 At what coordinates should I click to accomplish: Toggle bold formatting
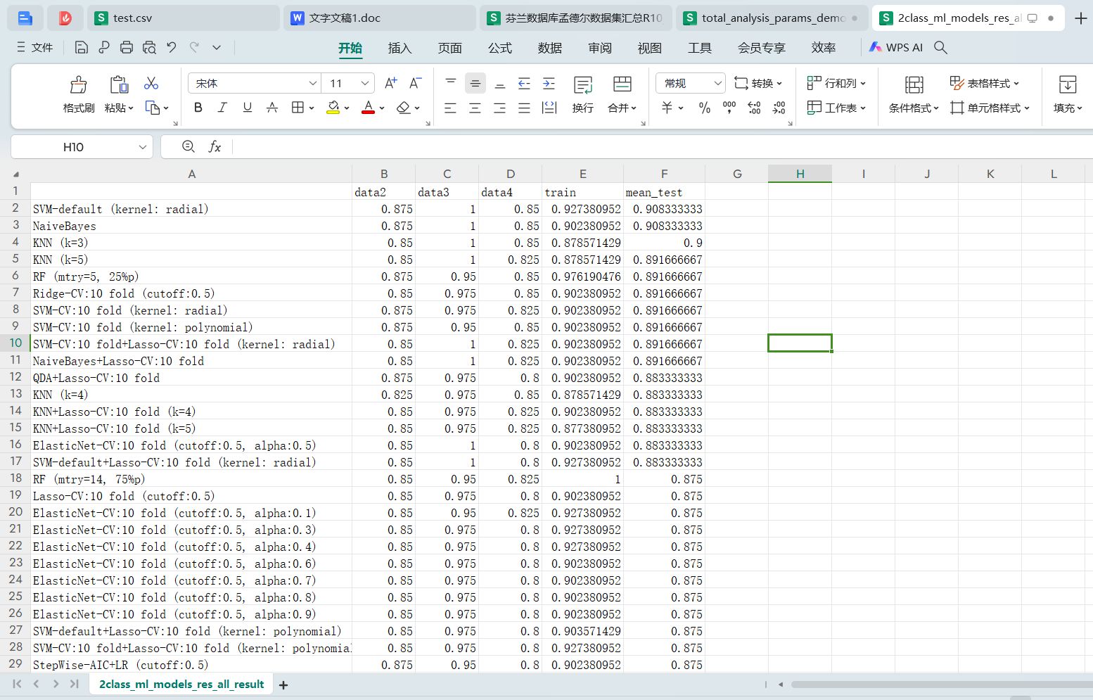[198, 108]
